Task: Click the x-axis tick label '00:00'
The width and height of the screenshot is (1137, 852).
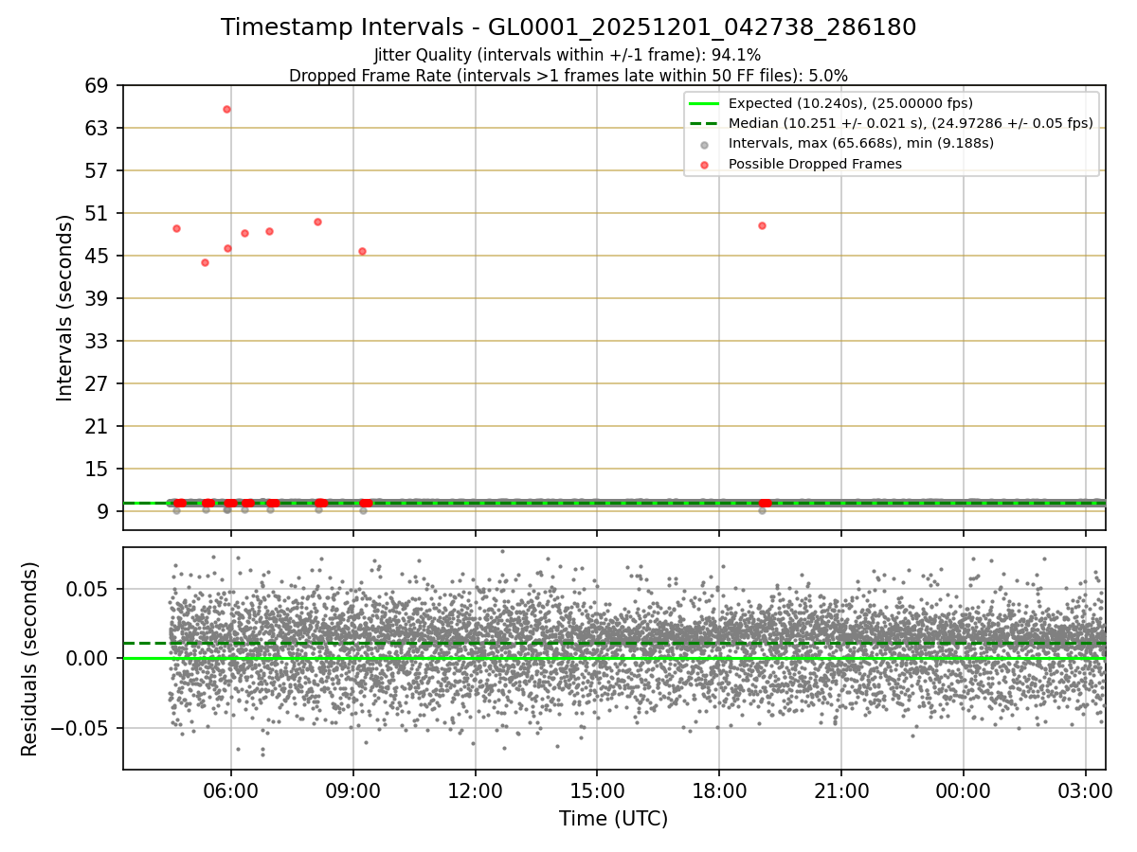Action: click(x=964, y=790)
